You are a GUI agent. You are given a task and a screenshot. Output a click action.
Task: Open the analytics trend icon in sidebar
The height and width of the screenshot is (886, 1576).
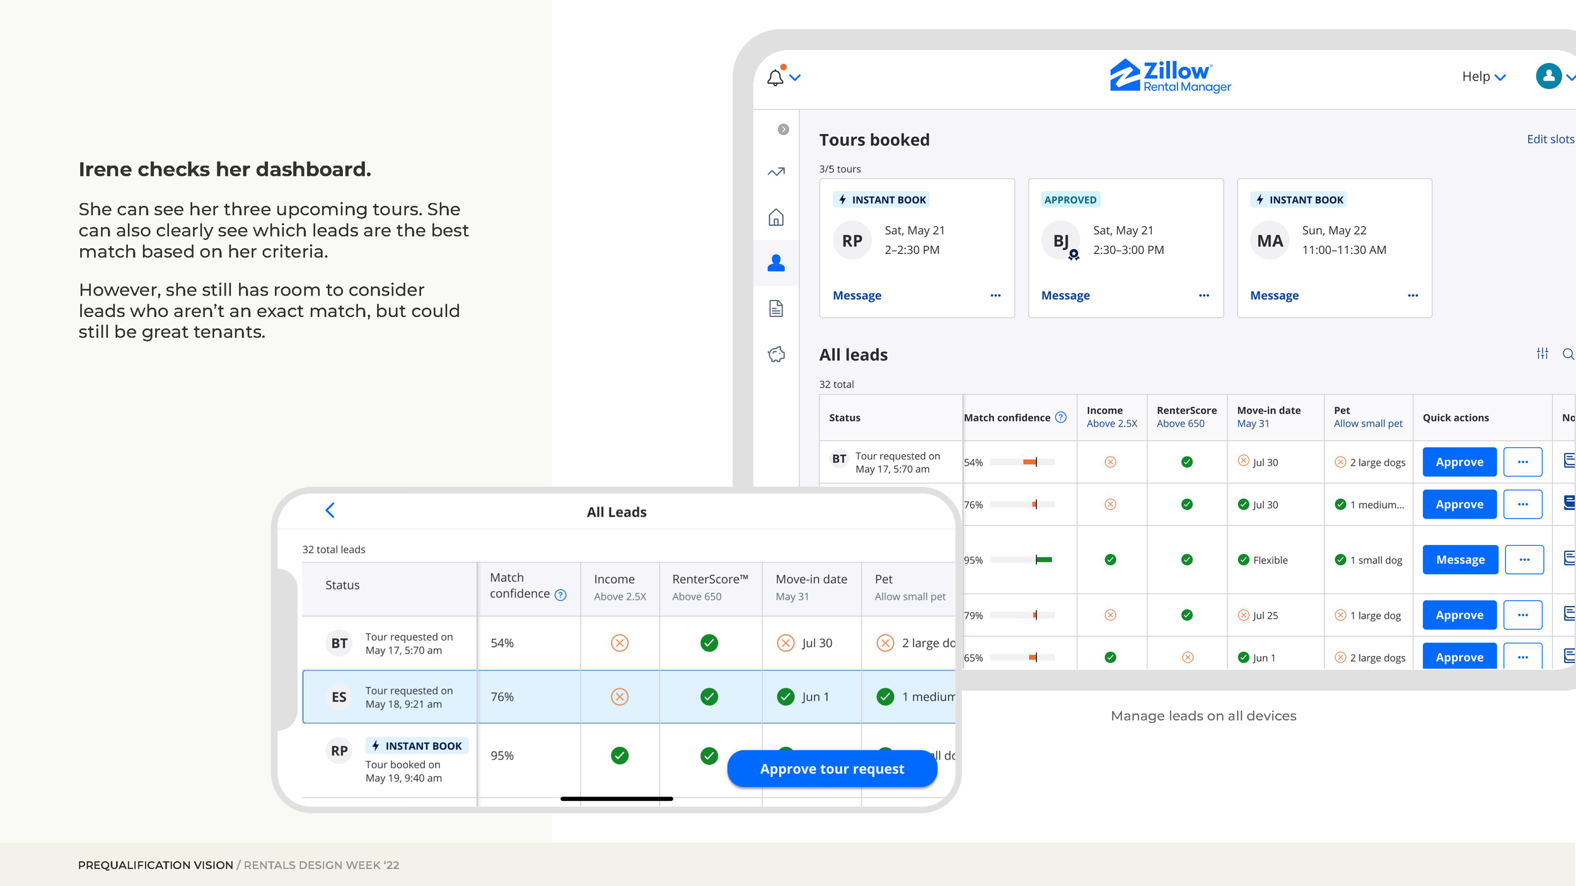click(x=776, y=171)
